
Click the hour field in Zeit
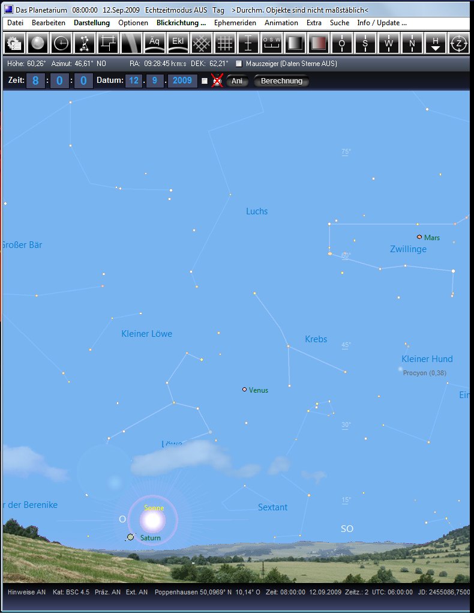[x=35, y=81]
